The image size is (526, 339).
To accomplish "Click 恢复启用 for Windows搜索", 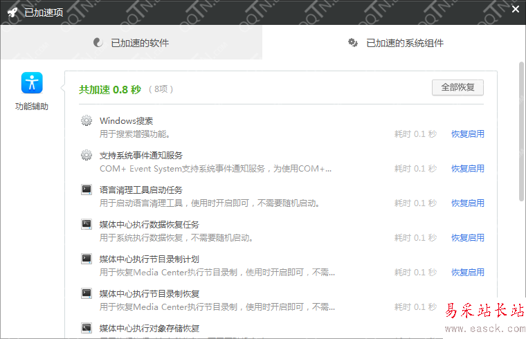I will coord(468,134).
